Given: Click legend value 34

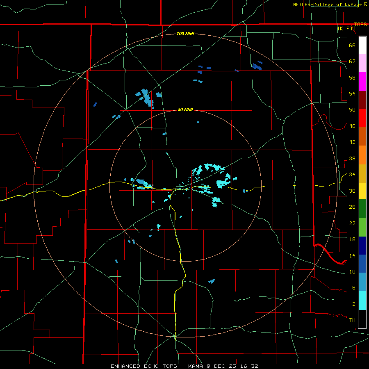Looking at the screenshot, I should 352,175.
